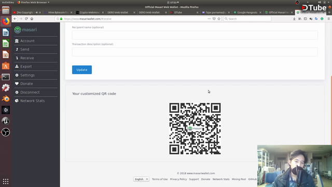Reload the page with refresh icon
The image size is (332, 187).
point(26,19)
